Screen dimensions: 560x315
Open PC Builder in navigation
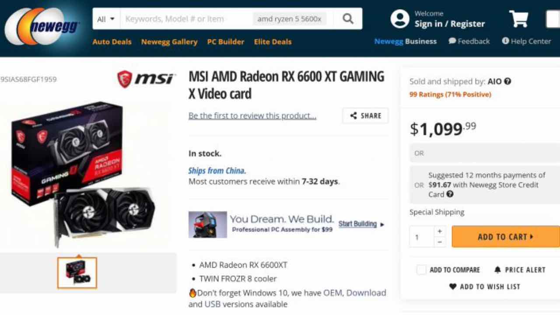coord(226,42)
